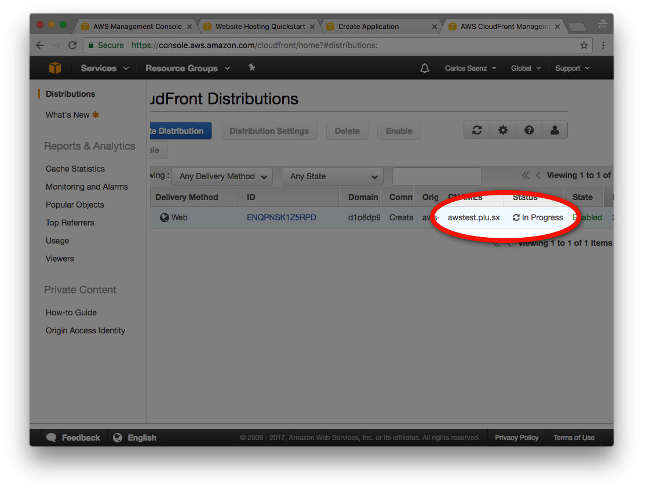The image size is (649, 498).
Task: Open the Global region dropdown
Action: point(526,68)
